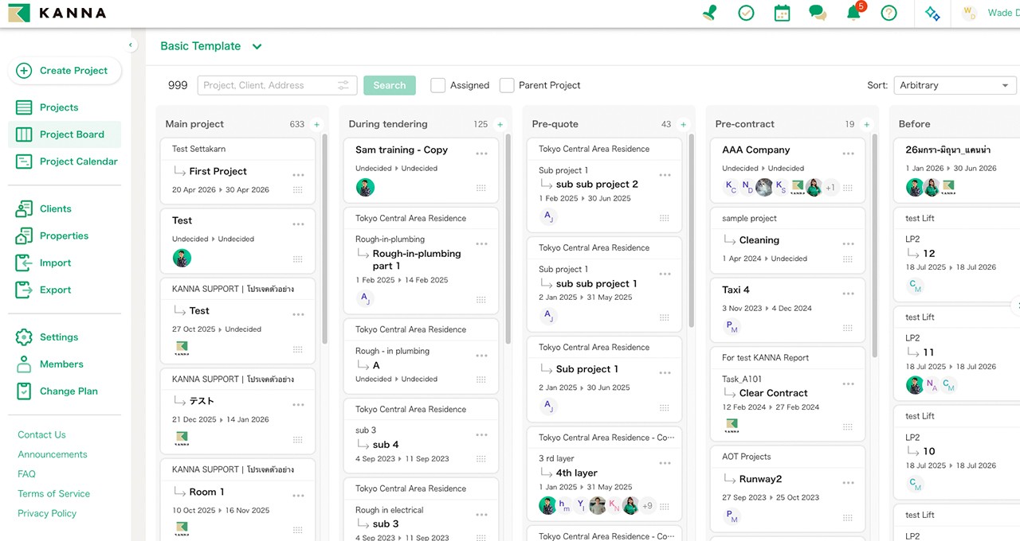Click the KANNA logo
This screenshot has width=1020, height=541.
click(56, 13)
